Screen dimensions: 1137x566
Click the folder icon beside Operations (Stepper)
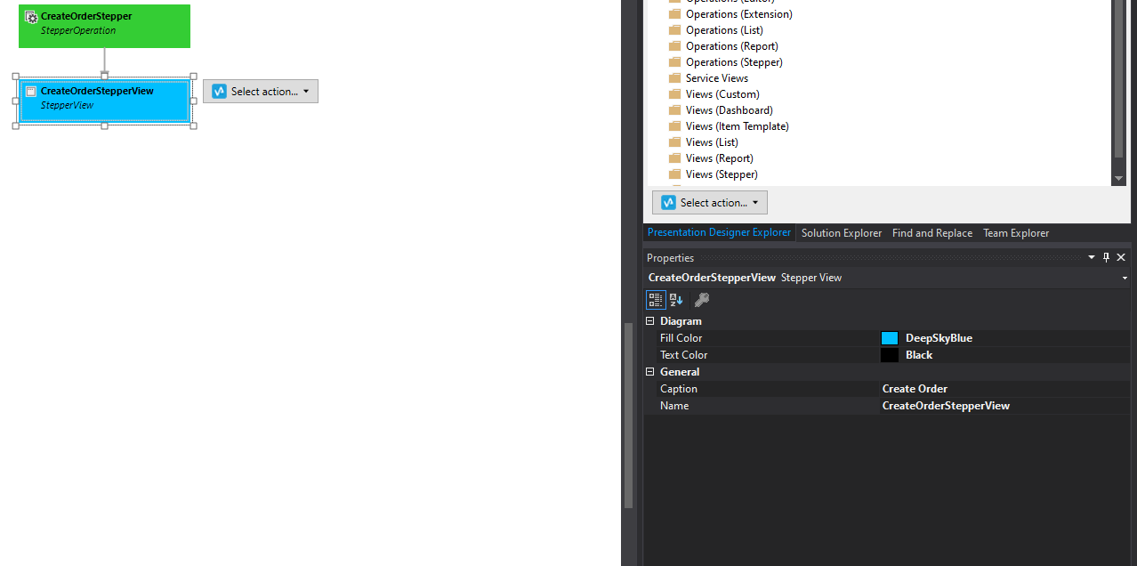[x=674, y=62]
